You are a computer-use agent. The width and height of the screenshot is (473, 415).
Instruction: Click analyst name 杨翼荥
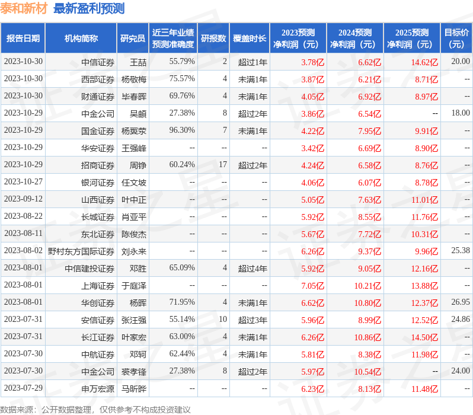[134, 131]
